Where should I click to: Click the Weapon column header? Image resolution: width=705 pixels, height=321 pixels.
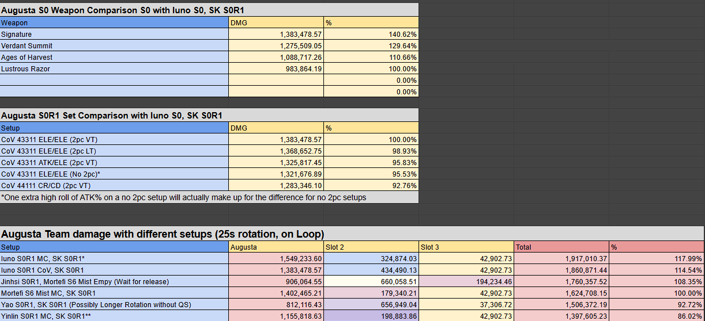(x=114, y=23)
